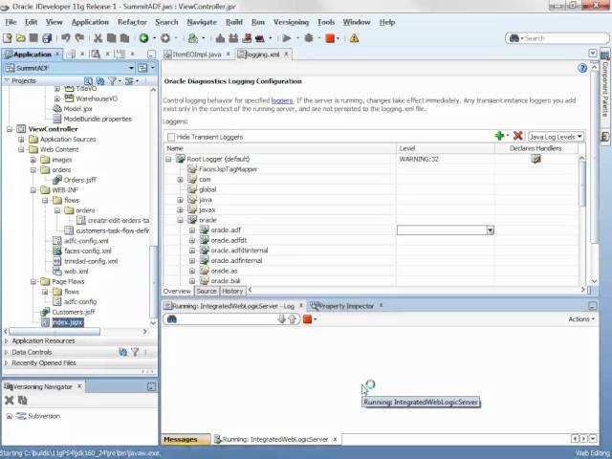Screen dimensions: 612x459
Task: Collapse the ViewController project node
Action: tap(10, 129)
